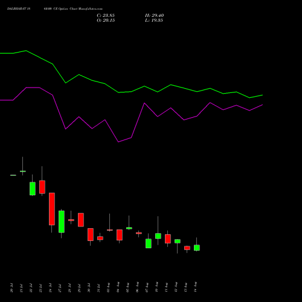Click the '29 Jul' date label
The image size is (302, 302).
coord(79,288)
